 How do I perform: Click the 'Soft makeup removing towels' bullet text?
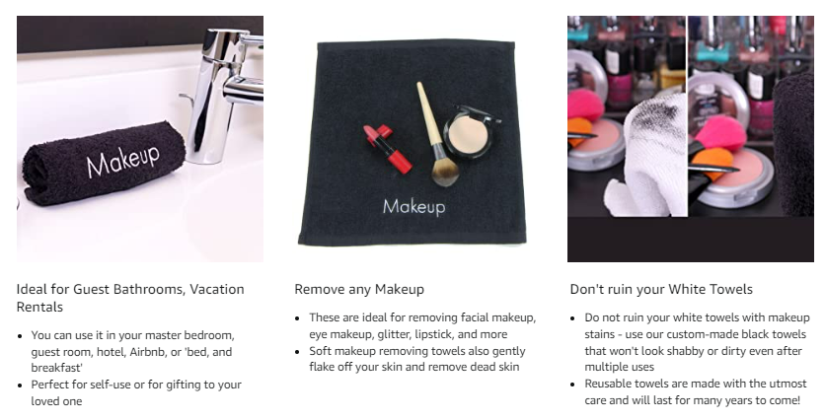(x=417, y=359)
